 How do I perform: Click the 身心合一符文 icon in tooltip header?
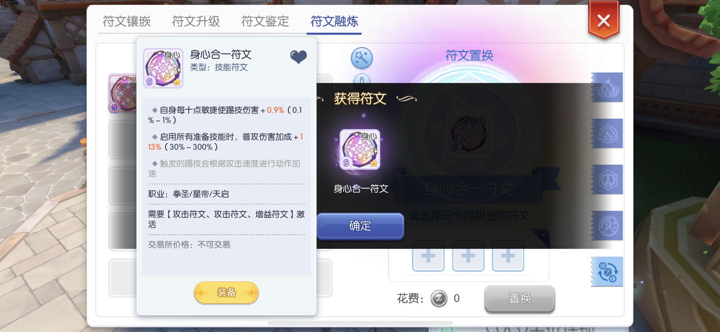pos(163,68)
